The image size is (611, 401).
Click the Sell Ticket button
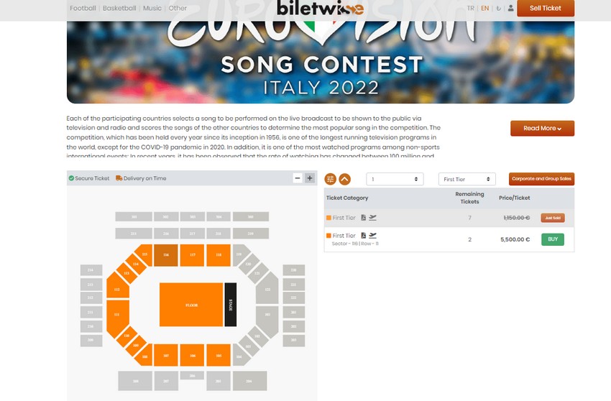[545, 8]
